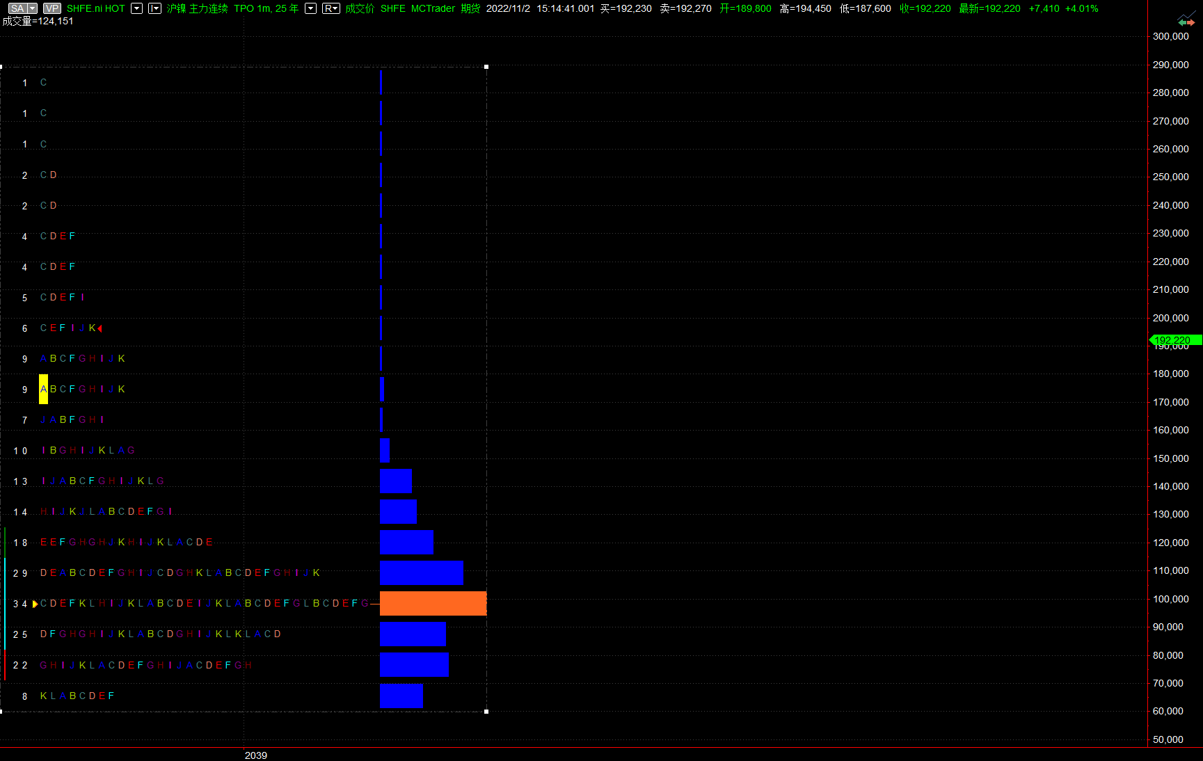This screenshot has height=761, width=1203.
Task: Click the red arrow after letter K
Action: tap(99, 328)
